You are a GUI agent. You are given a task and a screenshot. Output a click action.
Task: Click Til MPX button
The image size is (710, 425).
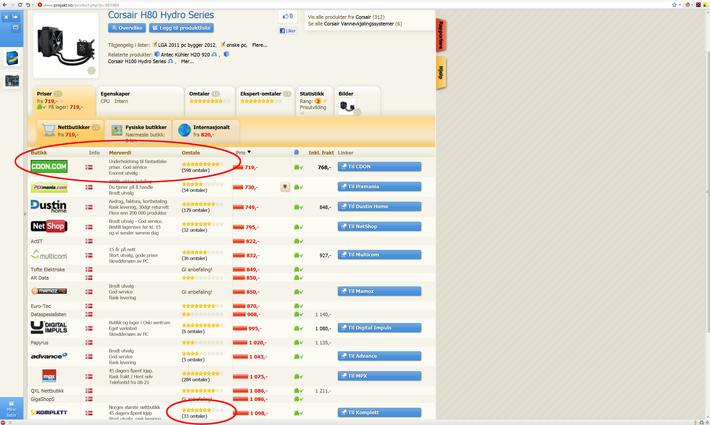pyautogui.click(x=379, y=376)
